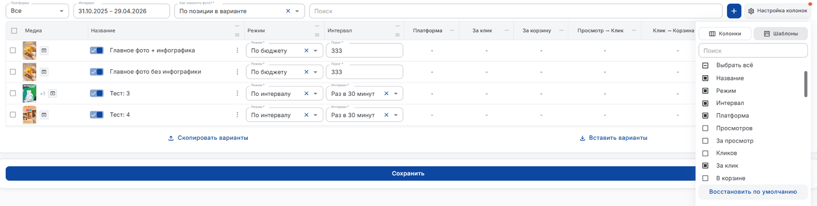Image resolution: width=817 pixels, height=206 pixels.
Task: Open three-dot menu for Тест: 4
Action: coord(237,115)
